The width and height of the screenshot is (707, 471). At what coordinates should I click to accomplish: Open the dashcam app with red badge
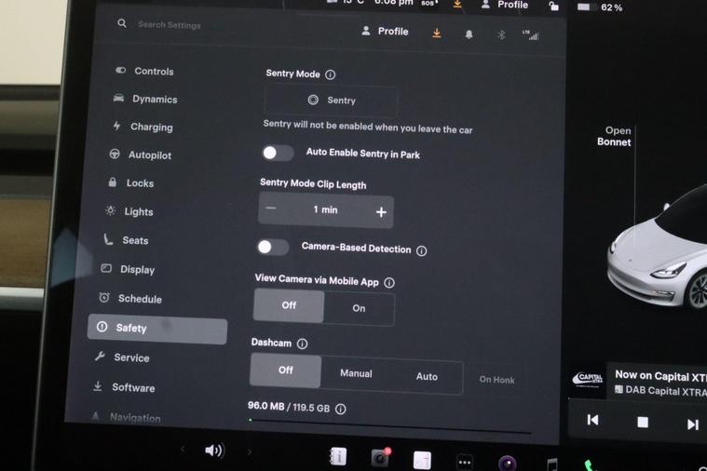380,457
